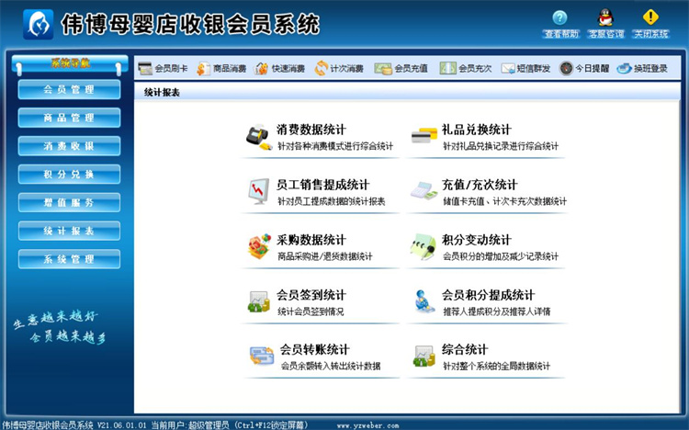The image size is (689, 430).
Task: Click description 统计会员签到情况
Action: tap(311, 311)
